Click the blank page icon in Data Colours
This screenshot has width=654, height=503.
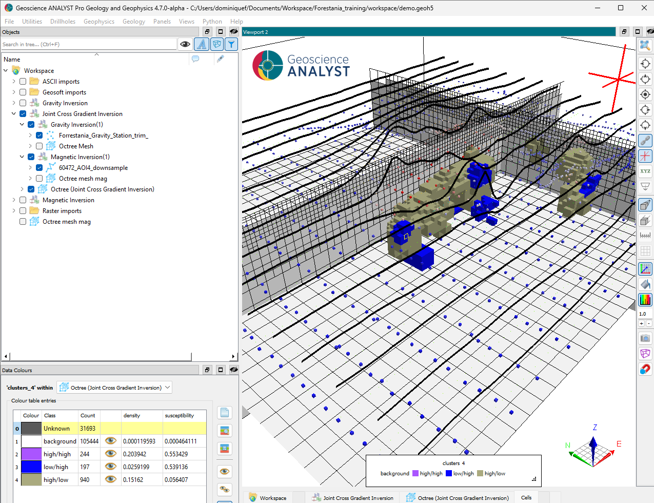[x=225, y=413]
